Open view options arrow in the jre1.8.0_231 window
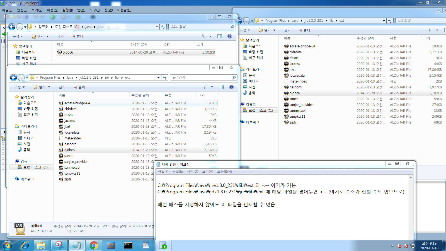 437,30
